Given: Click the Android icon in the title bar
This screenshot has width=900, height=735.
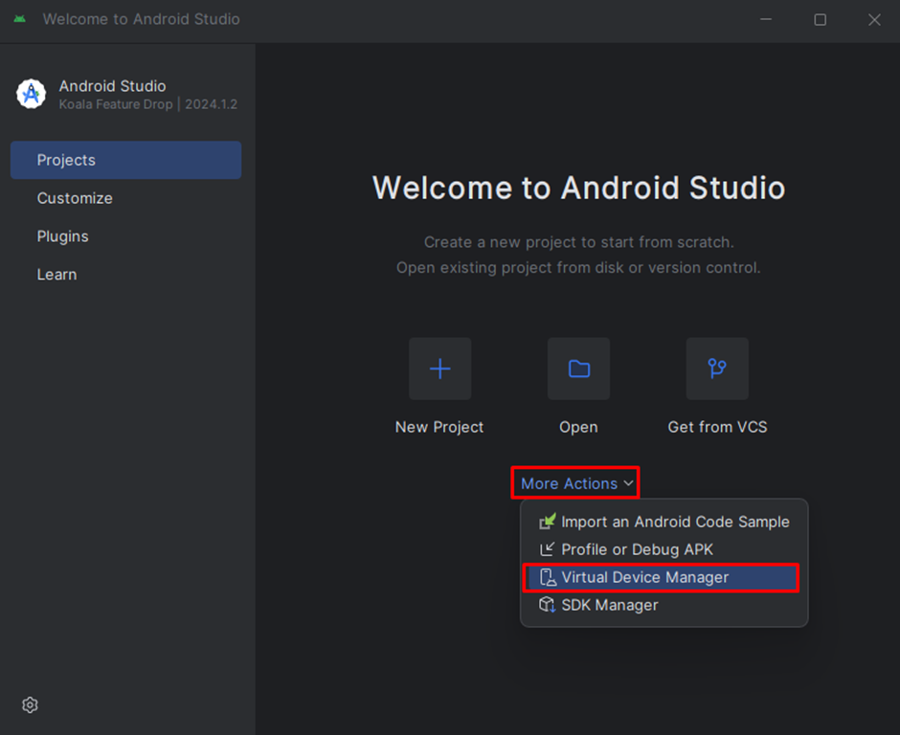Looking at the screenshot, I should (19, 19).
